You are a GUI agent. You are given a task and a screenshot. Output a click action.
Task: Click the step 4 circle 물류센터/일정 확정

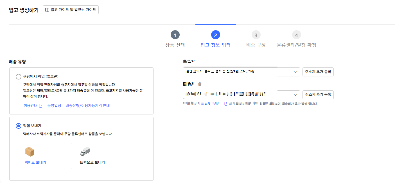(x=296, y=35)
